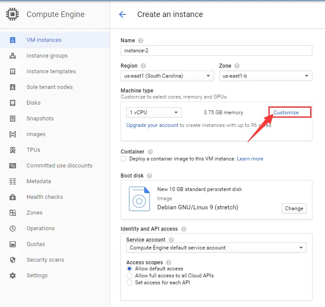Click the Security scans shield icon
The width and height of the screenshot is (325, 307).
[13, 260]
